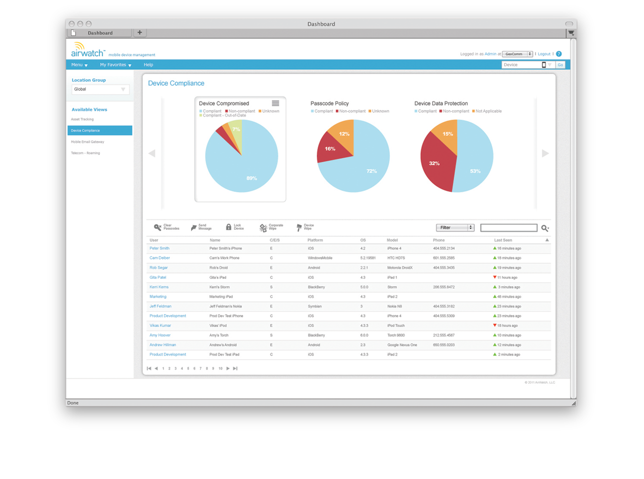Click the Send Message arrow icon
Viewport: 644px width, 479px height.
click(x=193, y=228)
